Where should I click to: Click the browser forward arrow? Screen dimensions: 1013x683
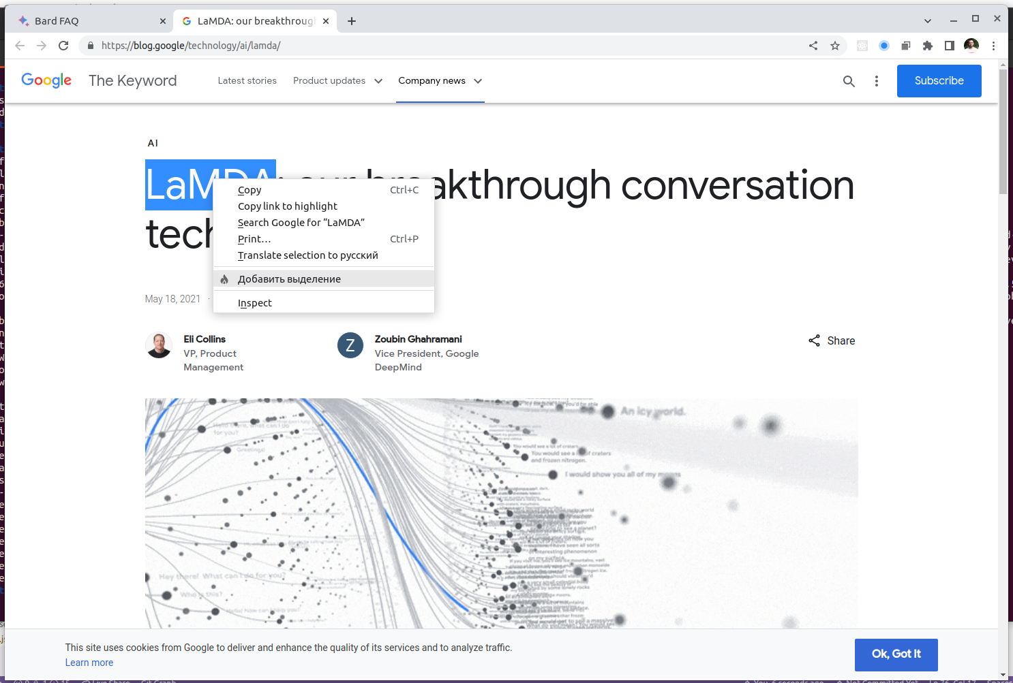pyautogui.click(x=42, y=46)
